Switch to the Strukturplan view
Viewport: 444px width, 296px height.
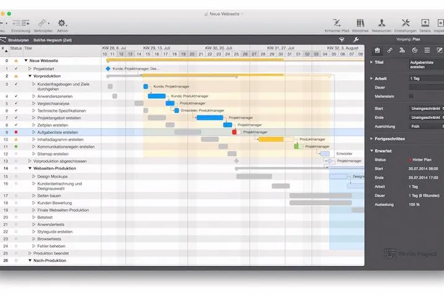19,40
